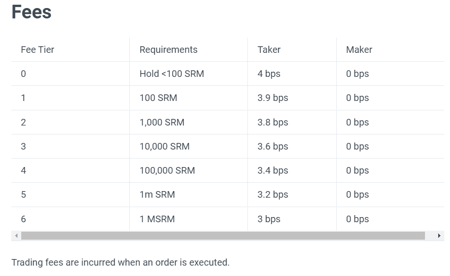The image size is (450, 276).
Task: Click the right scroll arrow of the table
Action: coord(439,235)
